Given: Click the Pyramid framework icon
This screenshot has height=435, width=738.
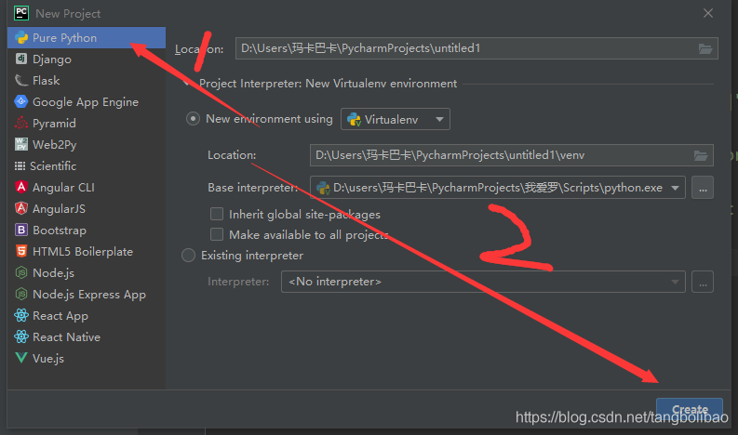Looking at the screenshot, I should pos(21,124).
